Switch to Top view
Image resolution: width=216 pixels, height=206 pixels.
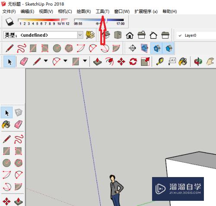(118, 35)
